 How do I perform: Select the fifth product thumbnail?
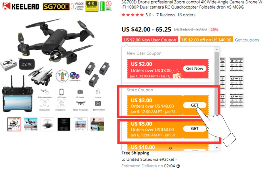81,124
